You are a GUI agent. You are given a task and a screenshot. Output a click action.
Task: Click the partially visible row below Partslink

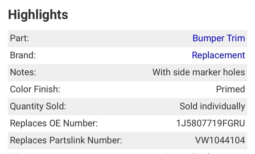[x=127, y=152]
